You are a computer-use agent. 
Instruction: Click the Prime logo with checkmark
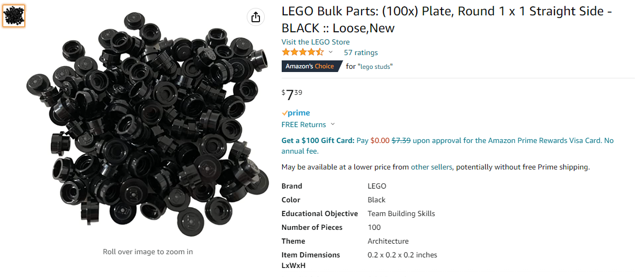tap(296, 113)
